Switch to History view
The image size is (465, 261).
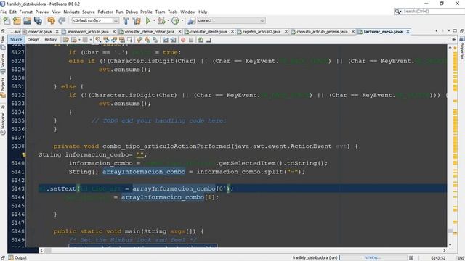pos(50,40)
